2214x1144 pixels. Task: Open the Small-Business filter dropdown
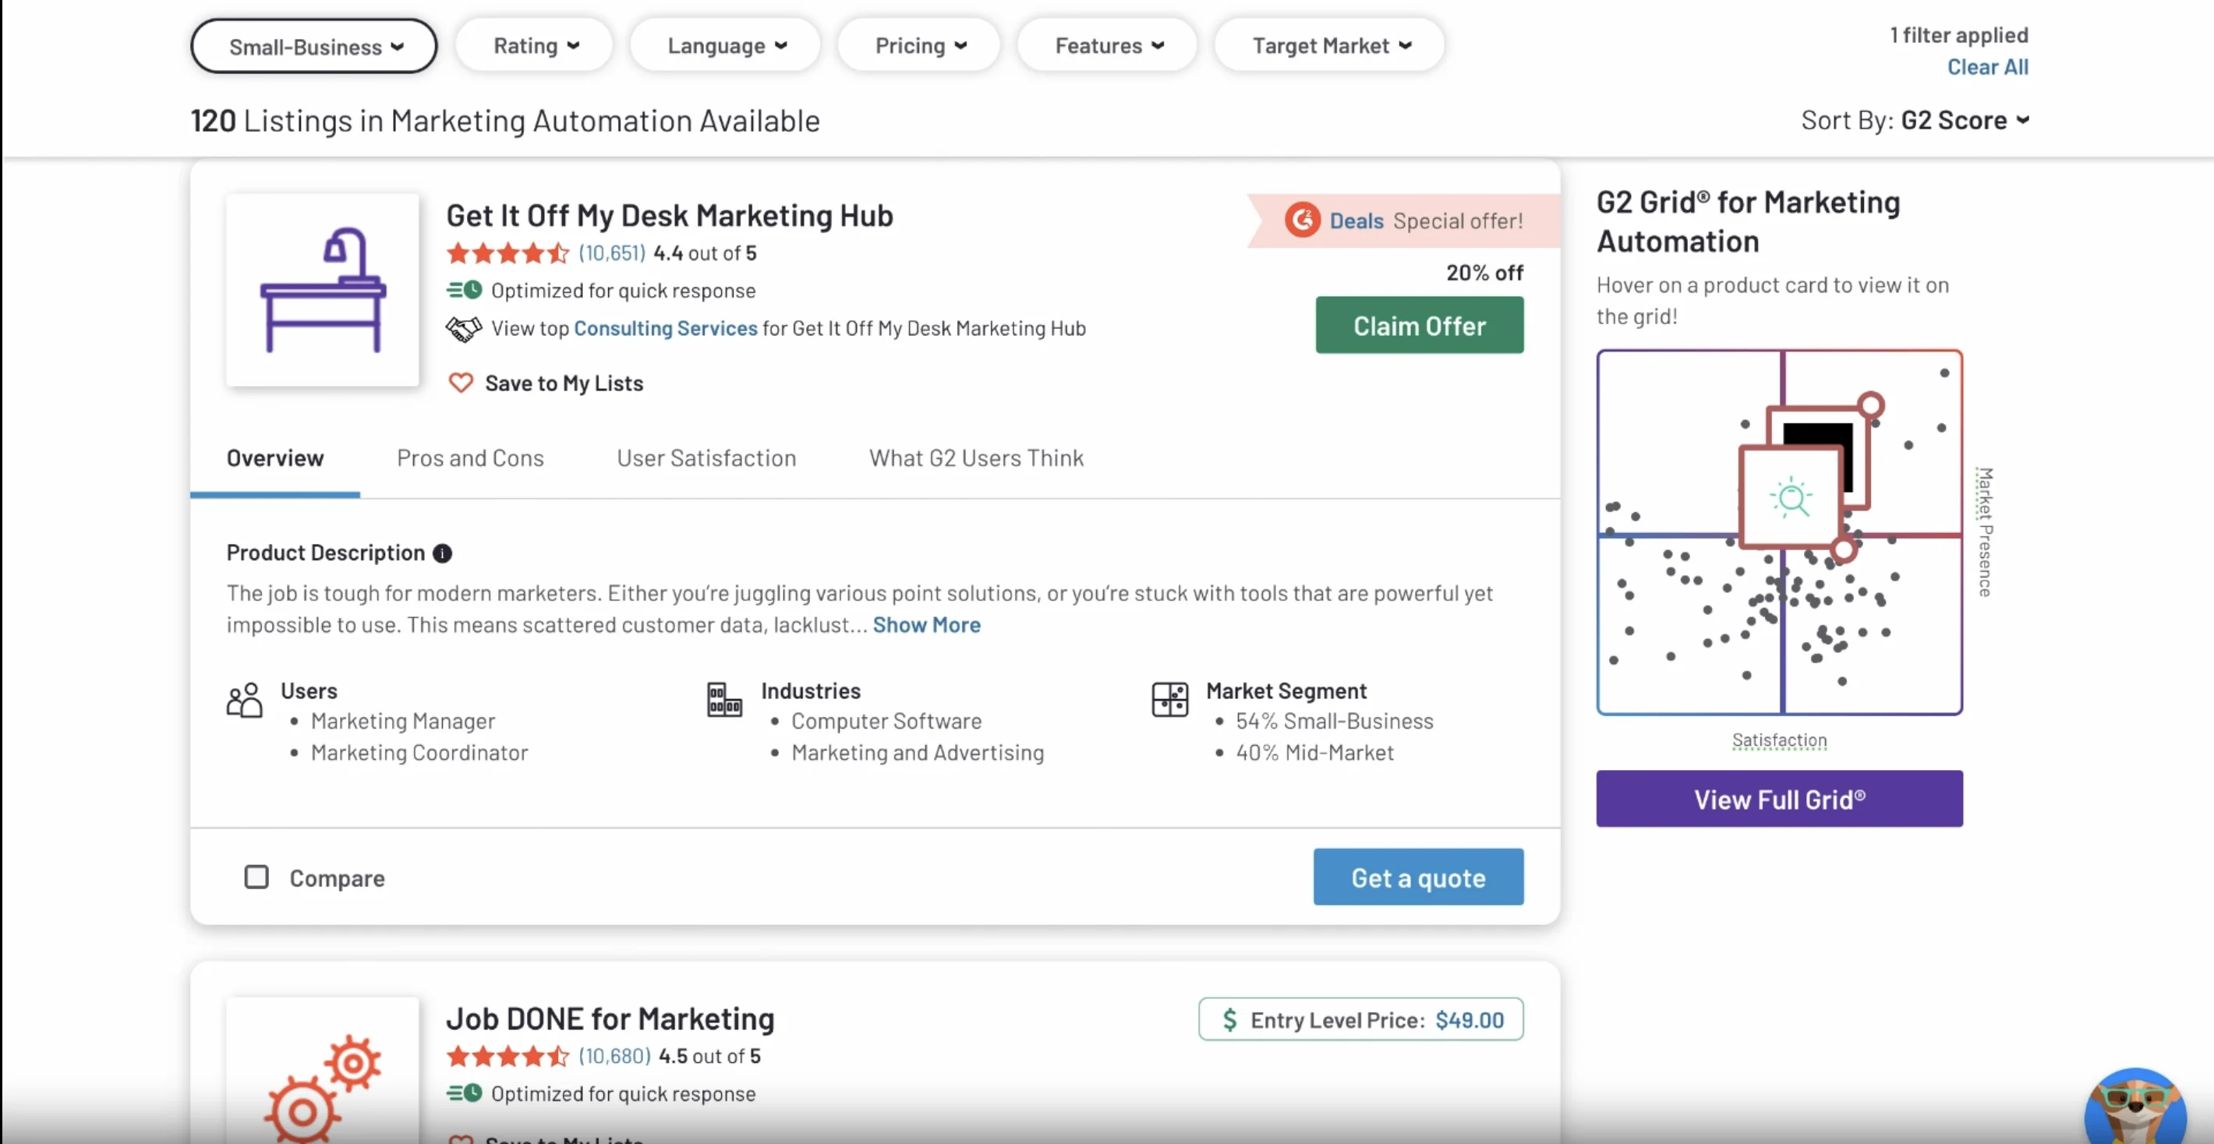[x=313, y=47]
